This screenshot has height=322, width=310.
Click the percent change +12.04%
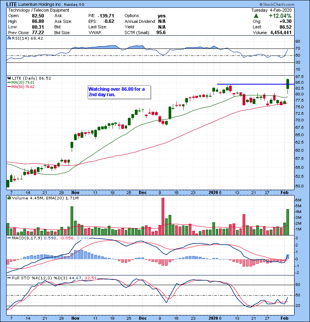pyautogui.click(x=280, y=16)
